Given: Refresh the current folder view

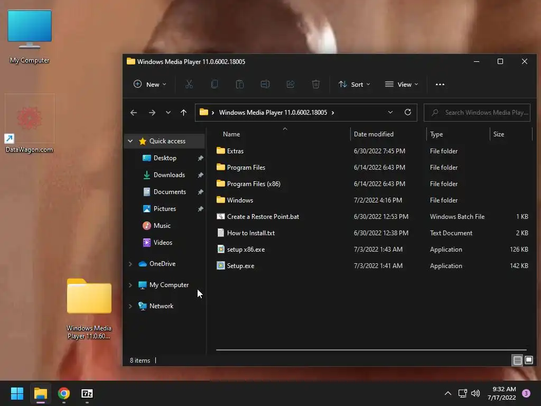Looking at the screenshot, I should click(x=408, y=112).
